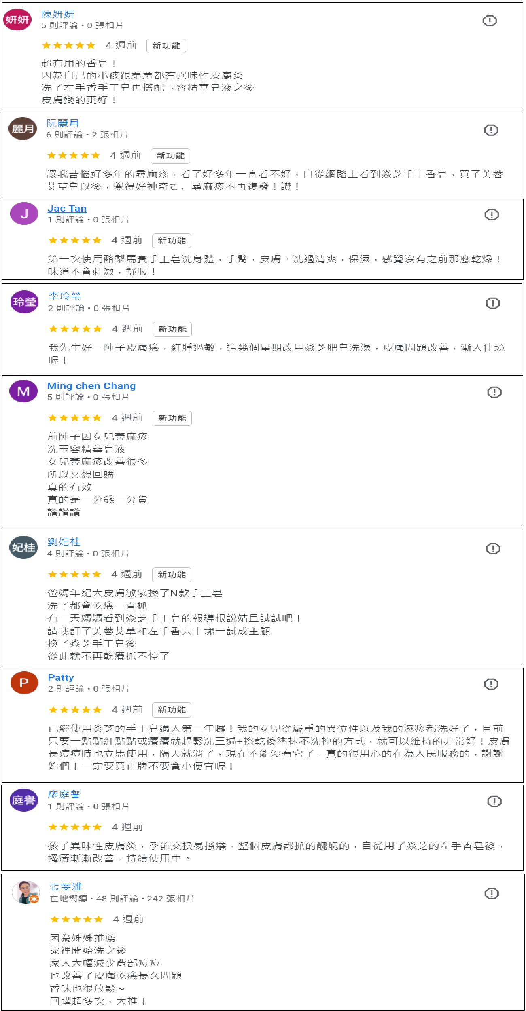Click the 新功能 badge on 陳妍妍's review
The image size is (526, 1011).
166,46
